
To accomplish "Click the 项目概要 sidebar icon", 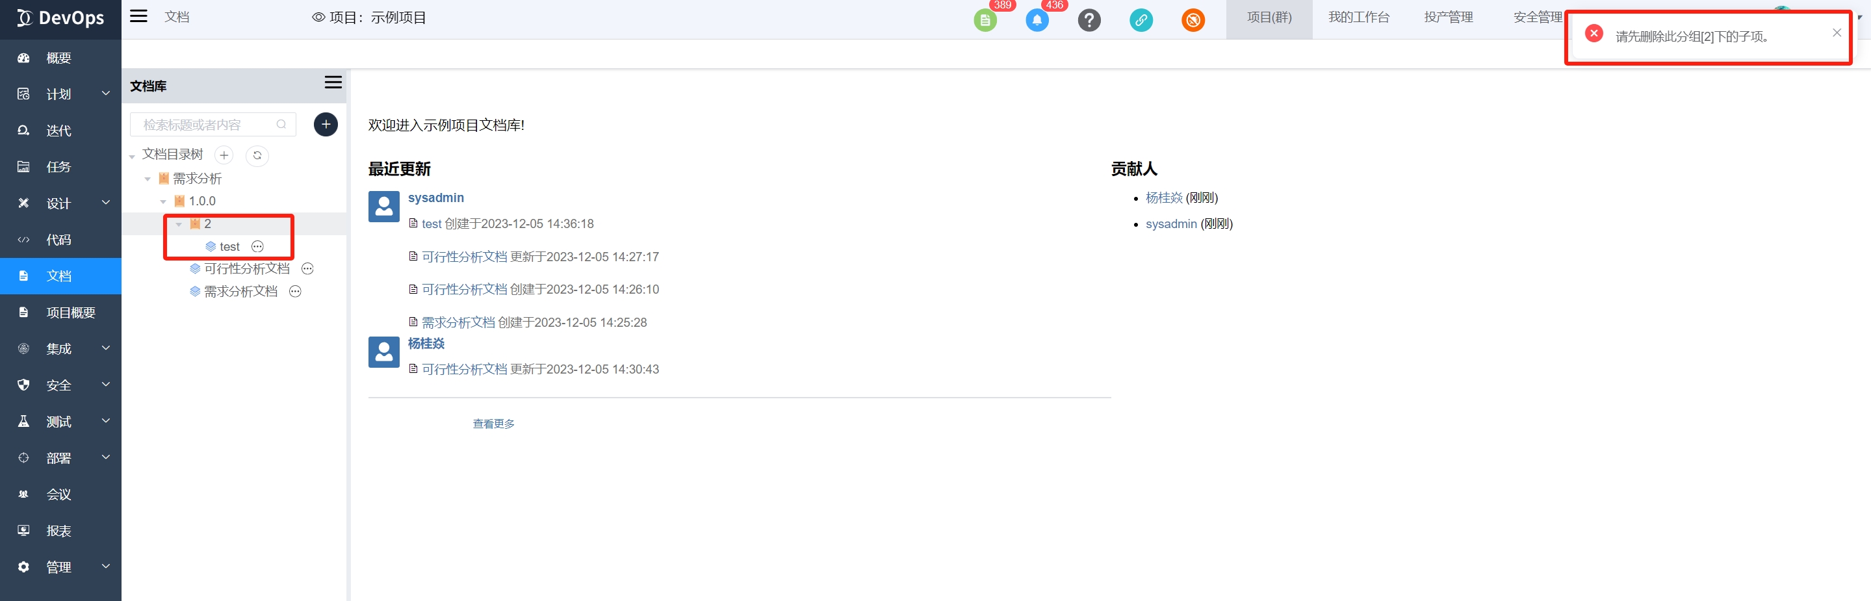I will pyautogui.click(x=23, y=312).
